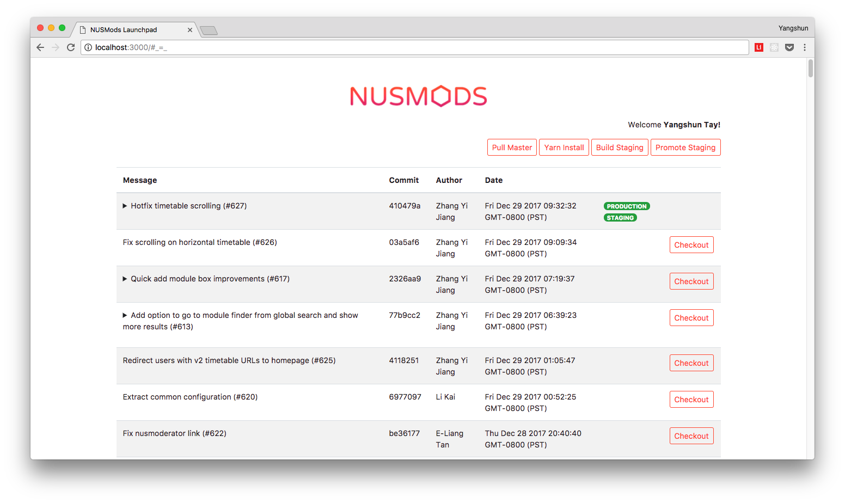Click the Author column header
845x503 pixels.
tap(449, 180)
